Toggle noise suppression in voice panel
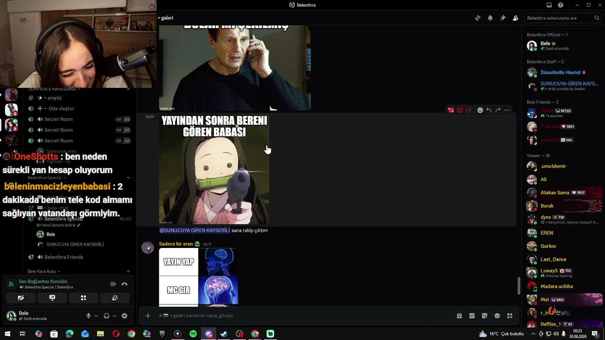 113,284
